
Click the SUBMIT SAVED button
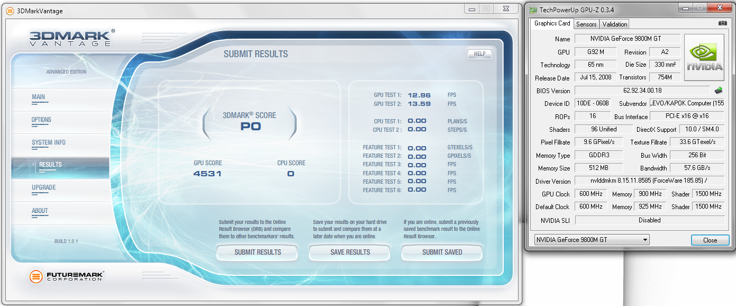[442, 253]
